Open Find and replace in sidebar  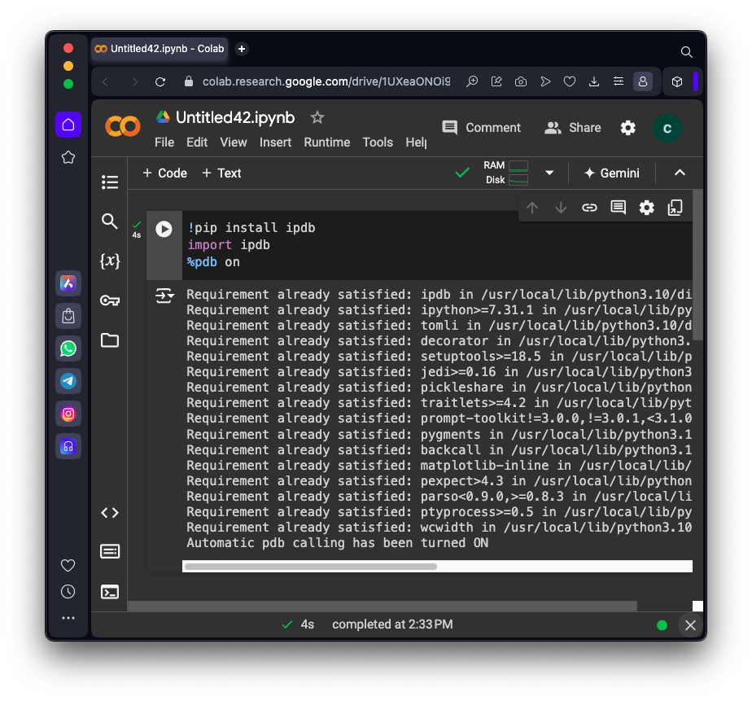110,221
